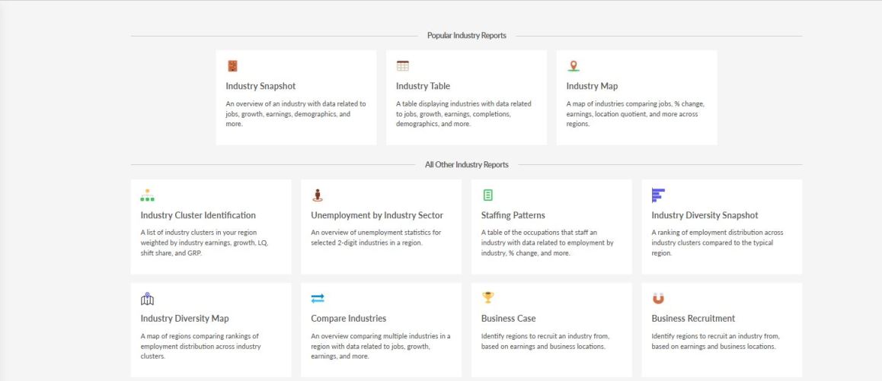Click the 'Popular Industry Reports' section heading

click(467, 36)
